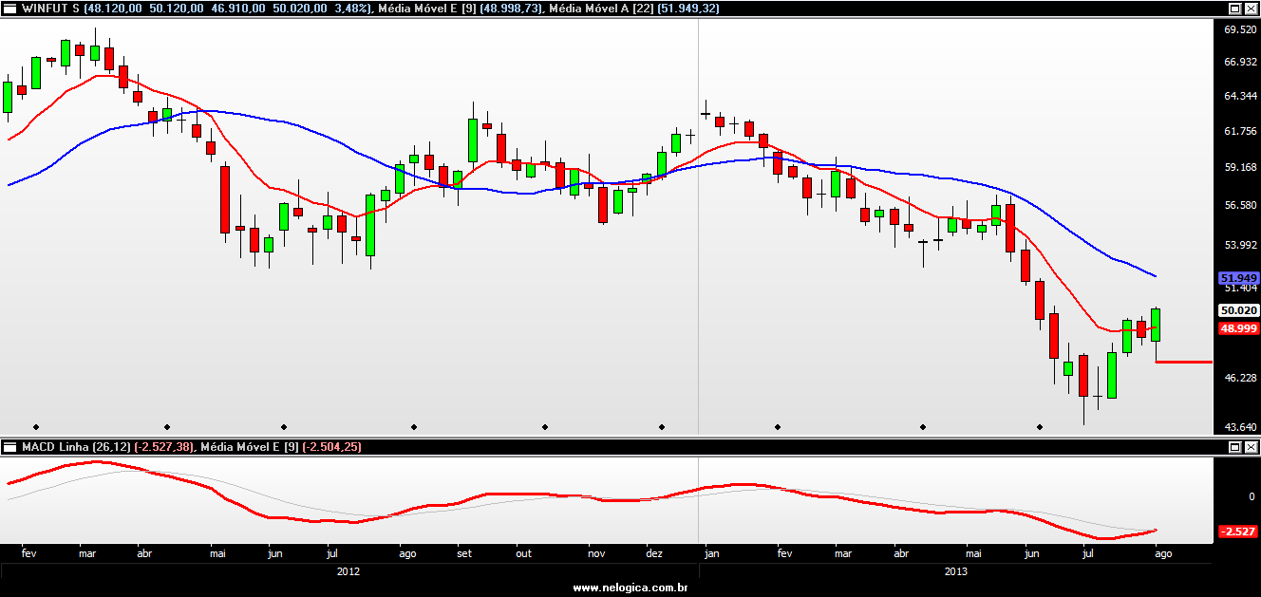Click the diamond marker below February 2012
Screen dimensions: 1261x597
click(36, 426)
